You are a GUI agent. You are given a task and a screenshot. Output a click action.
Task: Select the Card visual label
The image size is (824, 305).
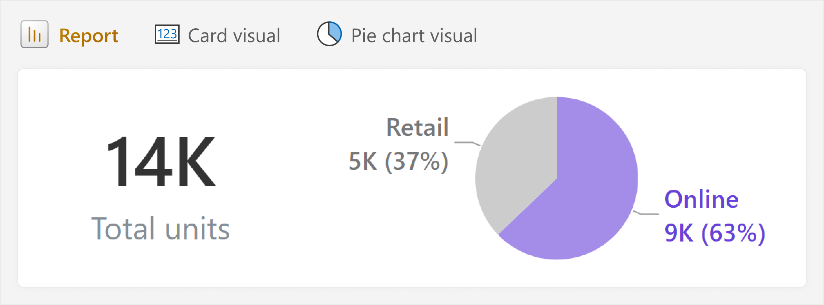234,35
